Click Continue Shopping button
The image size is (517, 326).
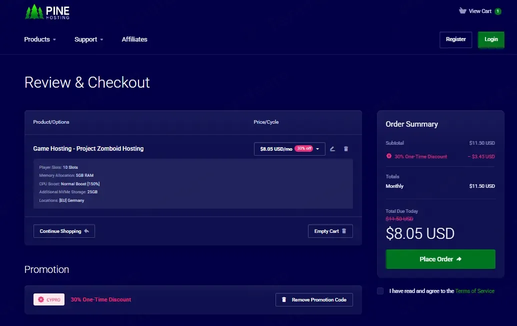[64, 231]
